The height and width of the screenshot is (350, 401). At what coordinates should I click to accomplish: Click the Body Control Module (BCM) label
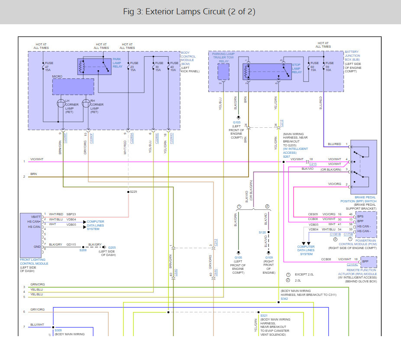[188, 58]
